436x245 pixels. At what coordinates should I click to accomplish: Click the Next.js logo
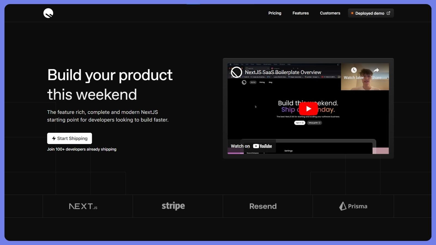[83, 206]
